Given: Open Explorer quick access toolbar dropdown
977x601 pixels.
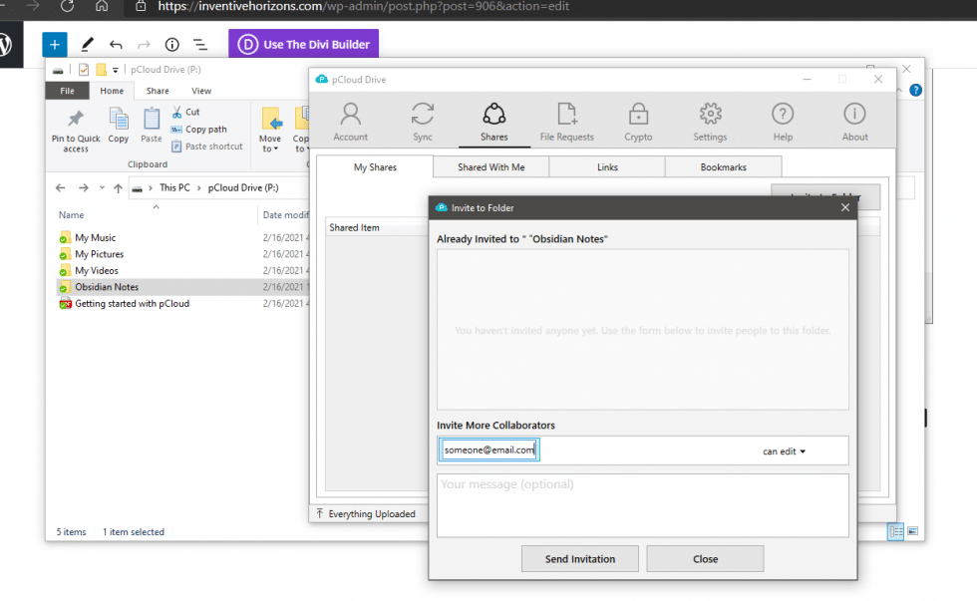Looking at the screenshot, I should pyautogui.click(x=116, y=70).
